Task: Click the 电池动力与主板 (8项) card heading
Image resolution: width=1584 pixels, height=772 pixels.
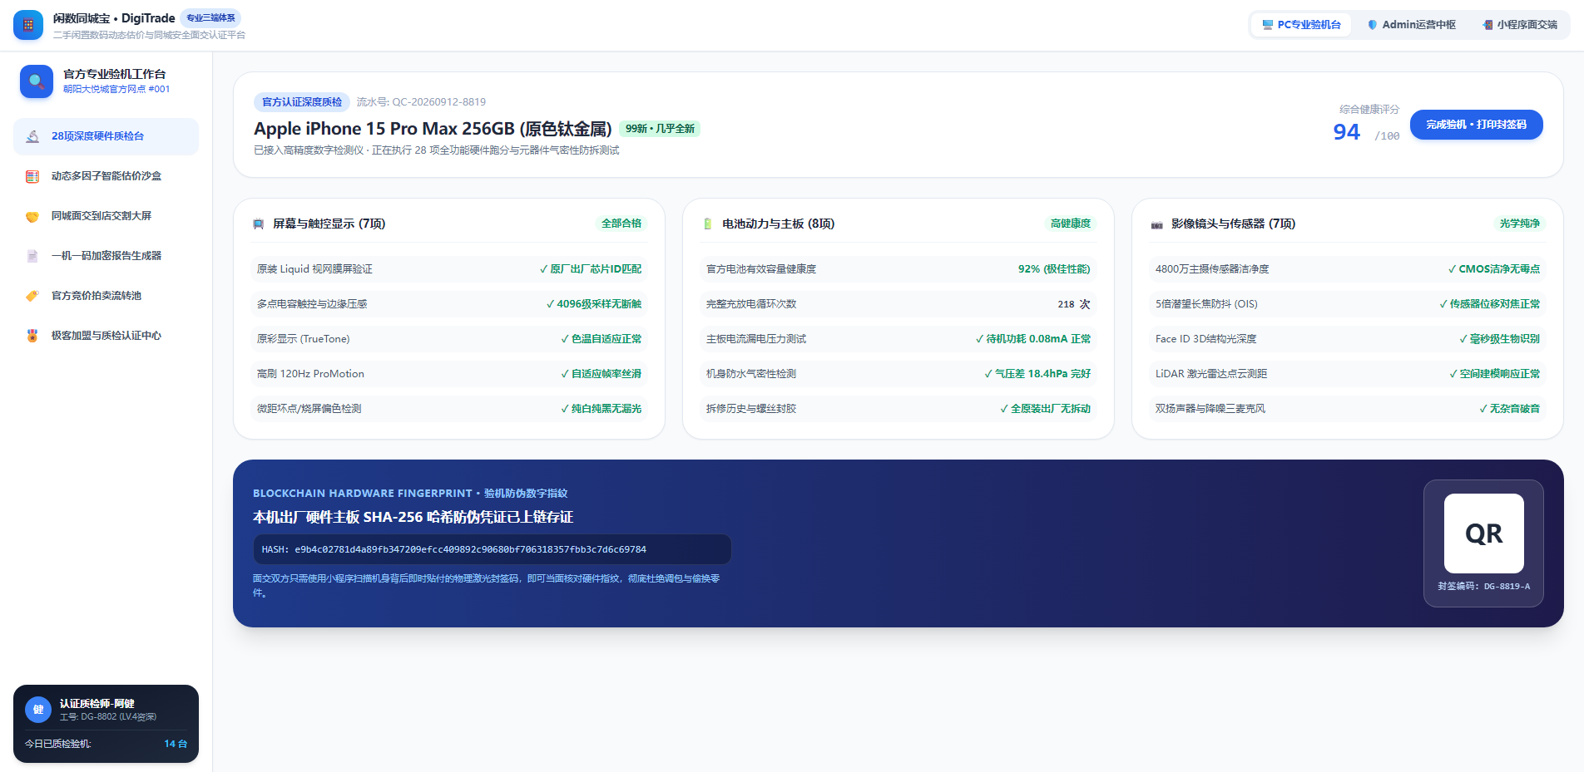Action: [x=779, y=224]
